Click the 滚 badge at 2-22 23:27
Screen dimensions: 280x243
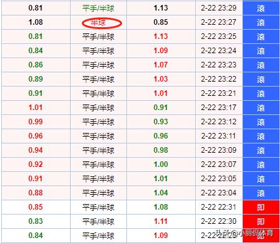[261, 22]
